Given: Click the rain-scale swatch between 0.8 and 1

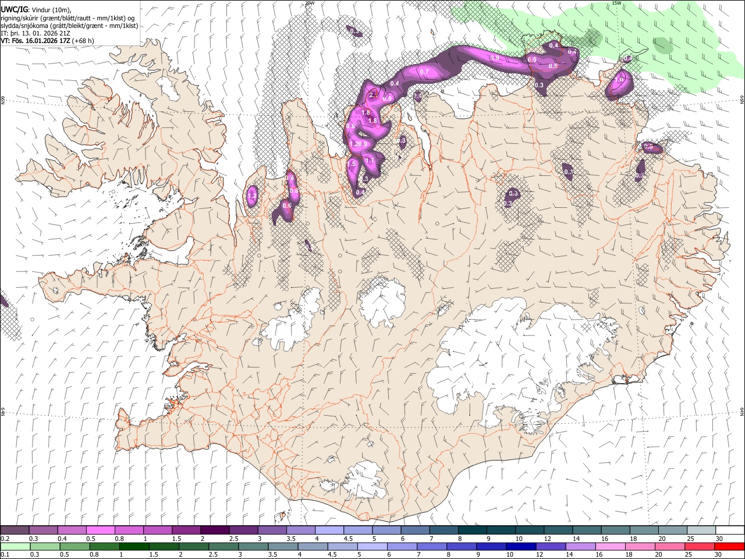Looking at the screenshot, I should 104,546.
